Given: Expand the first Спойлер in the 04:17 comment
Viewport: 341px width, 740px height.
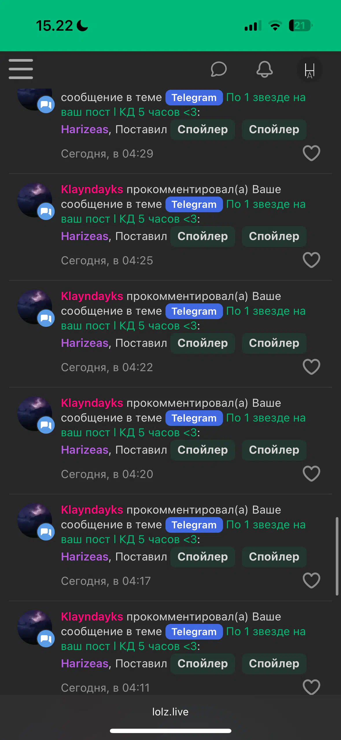Looking at the screenshot, I should tap(203, 557).
